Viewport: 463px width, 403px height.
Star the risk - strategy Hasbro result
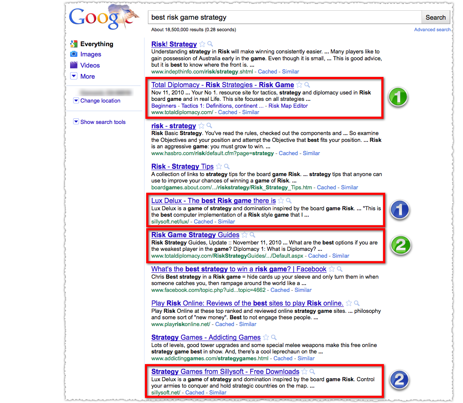click(x=201, y=126)
